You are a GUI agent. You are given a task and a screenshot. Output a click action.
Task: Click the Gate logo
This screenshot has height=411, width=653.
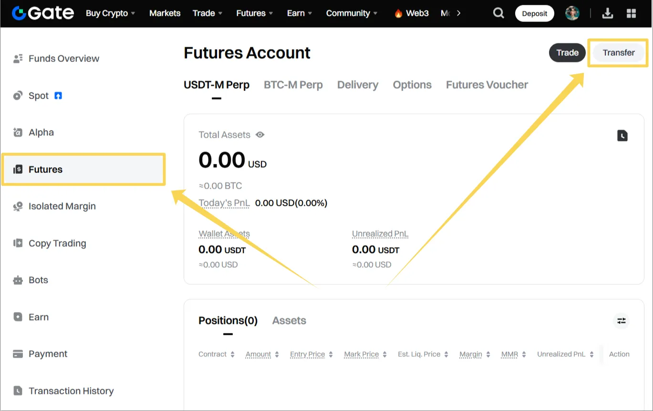[43, 13]
